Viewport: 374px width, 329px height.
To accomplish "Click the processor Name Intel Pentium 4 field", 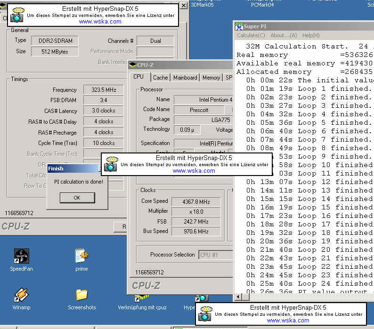I will point(203,100).
